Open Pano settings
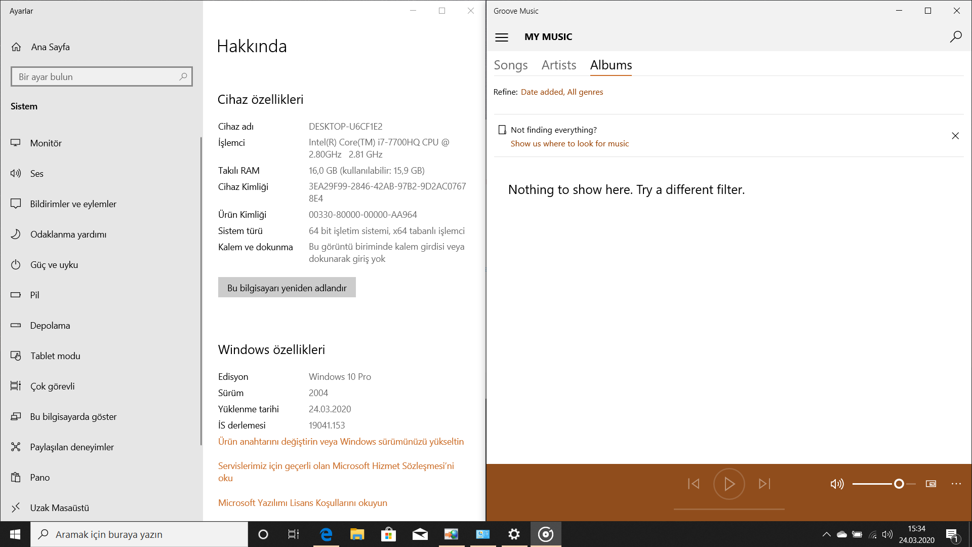 (x=101, y=477)
